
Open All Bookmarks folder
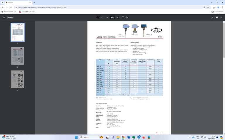(x=217, y=12)
